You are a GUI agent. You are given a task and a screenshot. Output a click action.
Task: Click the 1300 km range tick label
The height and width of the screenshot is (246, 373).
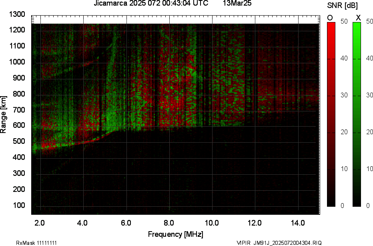(x=17, y=14)
